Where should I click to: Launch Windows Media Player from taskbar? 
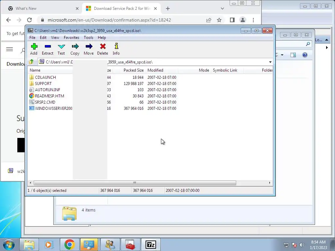point(49,244)
